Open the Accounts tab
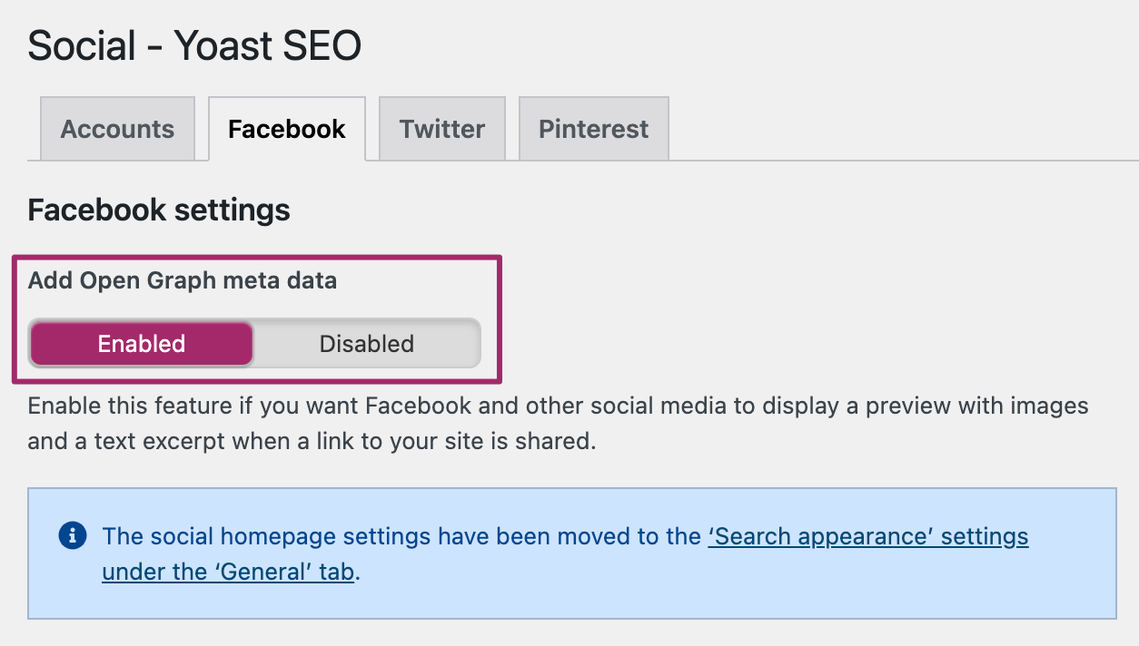This screenshot has width=1139, height=646. click(x=117, y=129)
